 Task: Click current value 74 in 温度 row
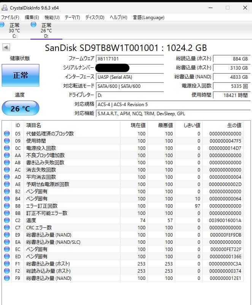(x=143, y=221)
